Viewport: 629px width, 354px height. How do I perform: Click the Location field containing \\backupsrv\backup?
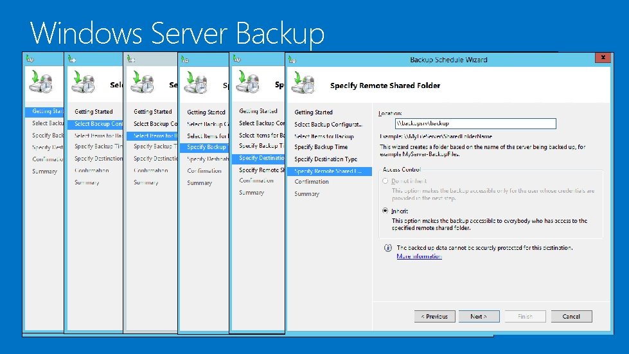(475, 123)
